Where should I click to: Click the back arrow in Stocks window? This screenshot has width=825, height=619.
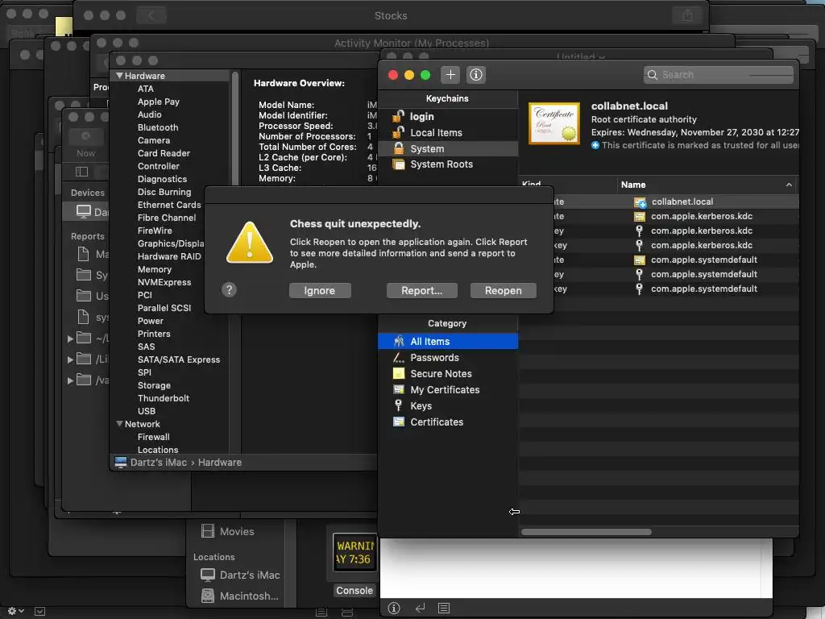click(151, 15)
